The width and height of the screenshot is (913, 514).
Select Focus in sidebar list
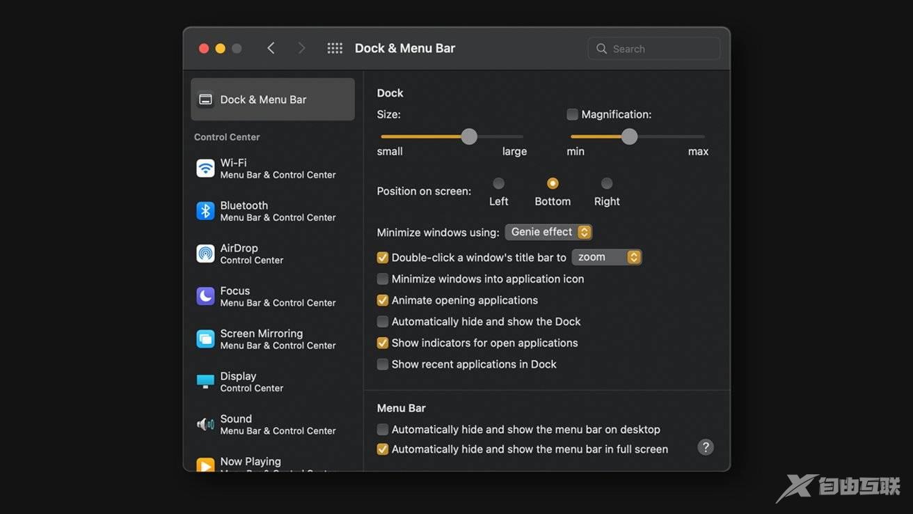[x=272, y=296]
